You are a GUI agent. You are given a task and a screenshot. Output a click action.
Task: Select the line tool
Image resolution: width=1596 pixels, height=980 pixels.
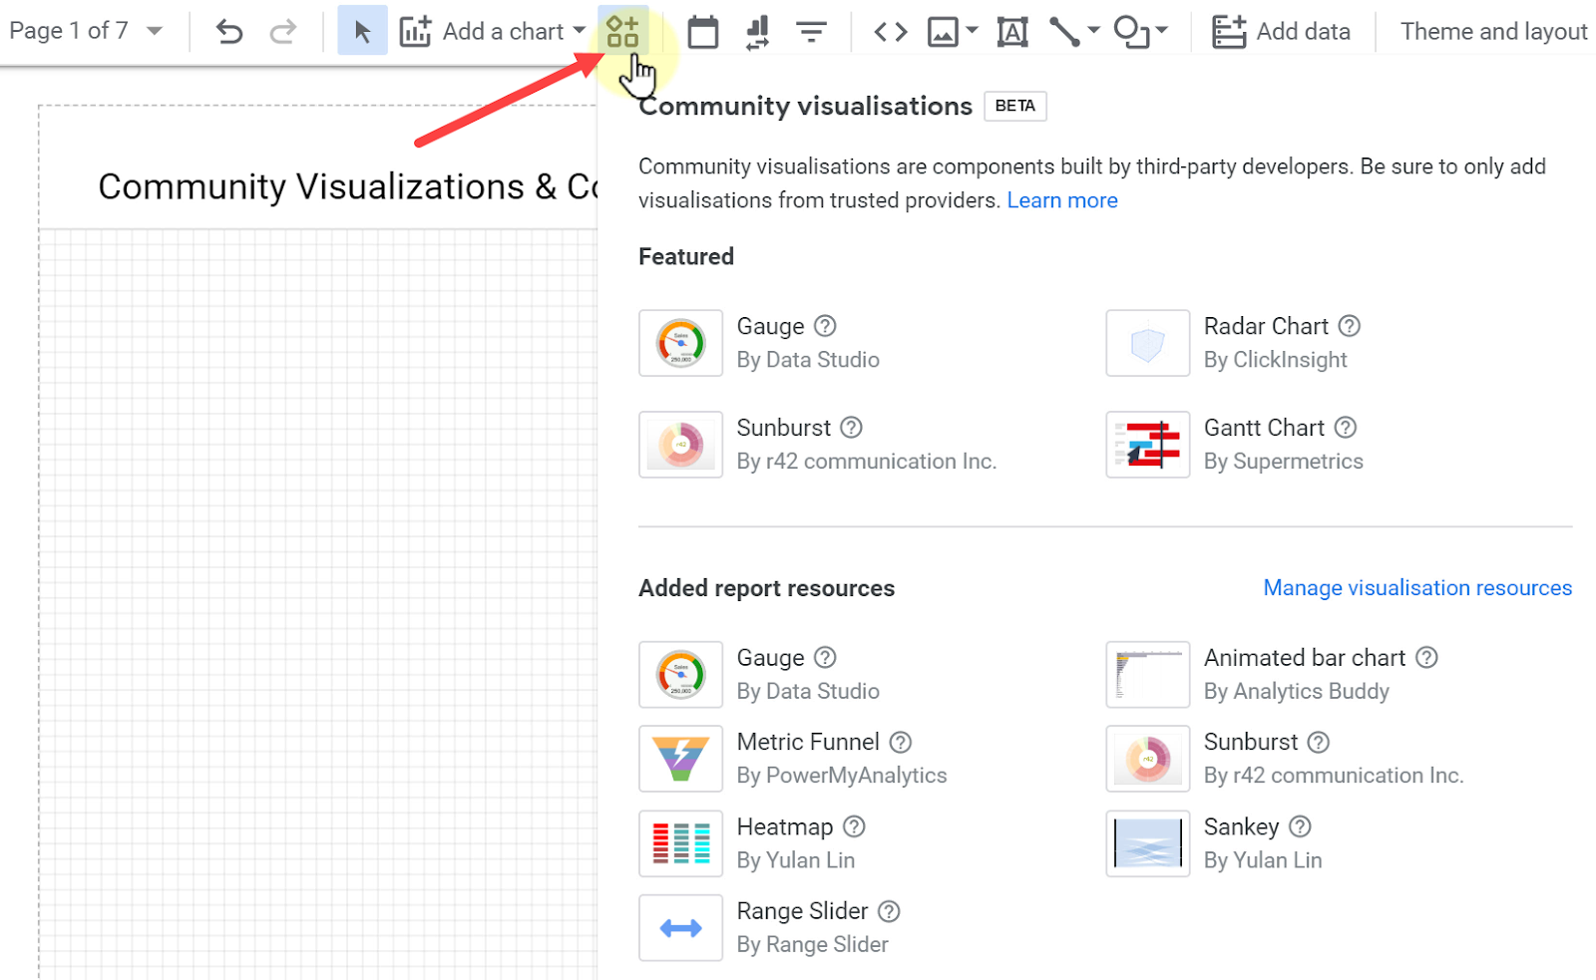click(x=1064, y=32)
